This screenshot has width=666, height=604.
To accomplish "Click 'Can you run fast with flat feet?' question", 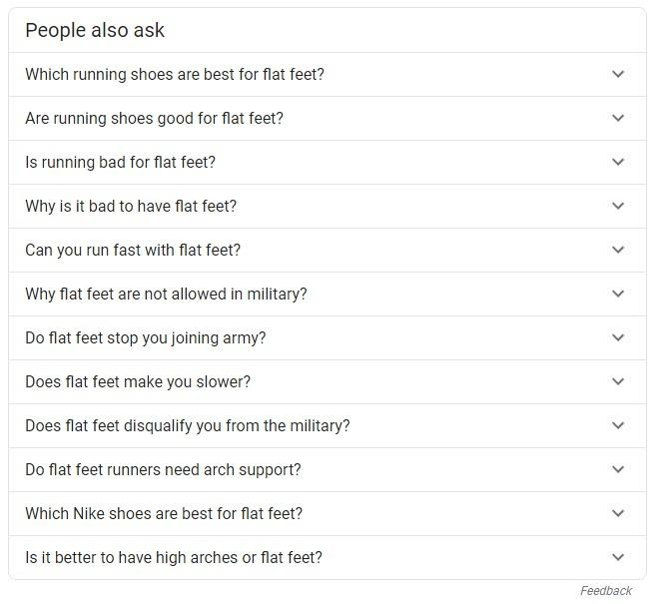I will tap(133, 251).
